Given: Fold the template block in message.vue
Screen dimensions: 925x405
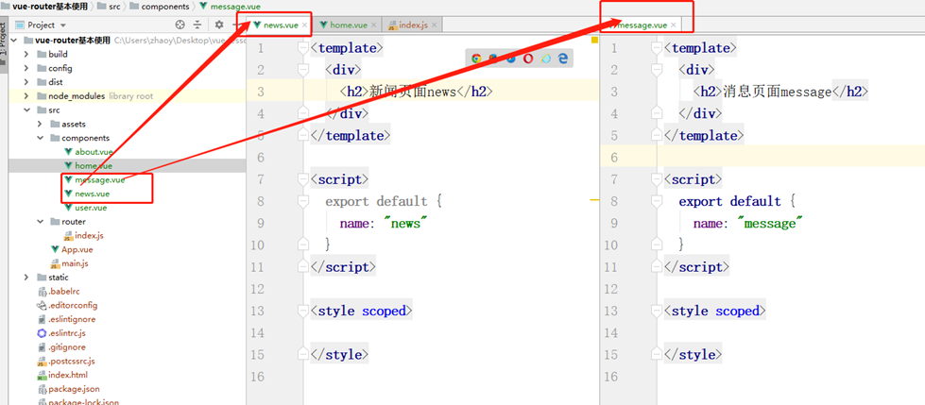Looking at the screenshot, I should [657, 48].
